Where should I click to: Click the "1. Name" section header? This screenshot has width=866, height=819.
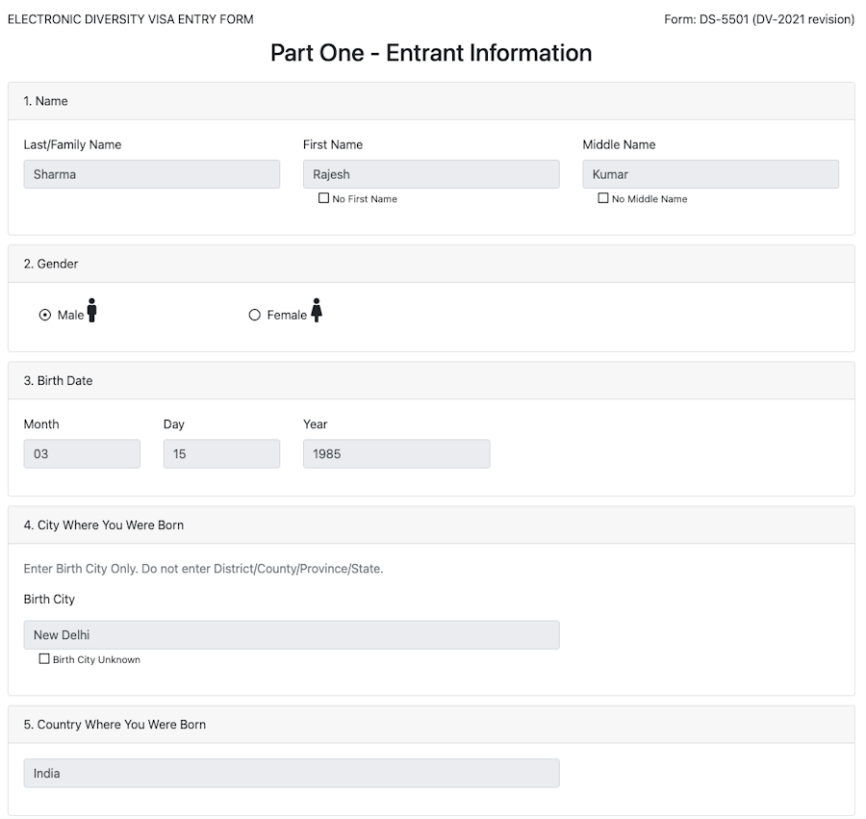tap(45, 101)
